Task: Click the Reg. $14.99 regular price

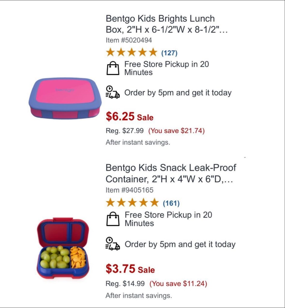Action: tap(125, 284)
